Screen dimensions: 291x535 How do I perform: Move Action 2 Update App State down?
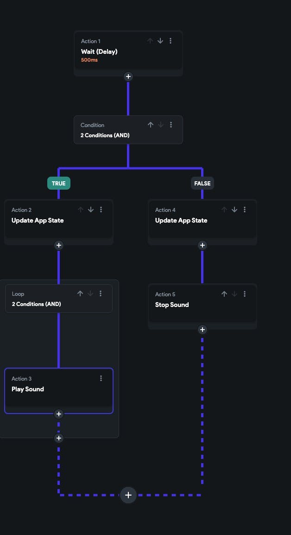[x=91, y=210]
